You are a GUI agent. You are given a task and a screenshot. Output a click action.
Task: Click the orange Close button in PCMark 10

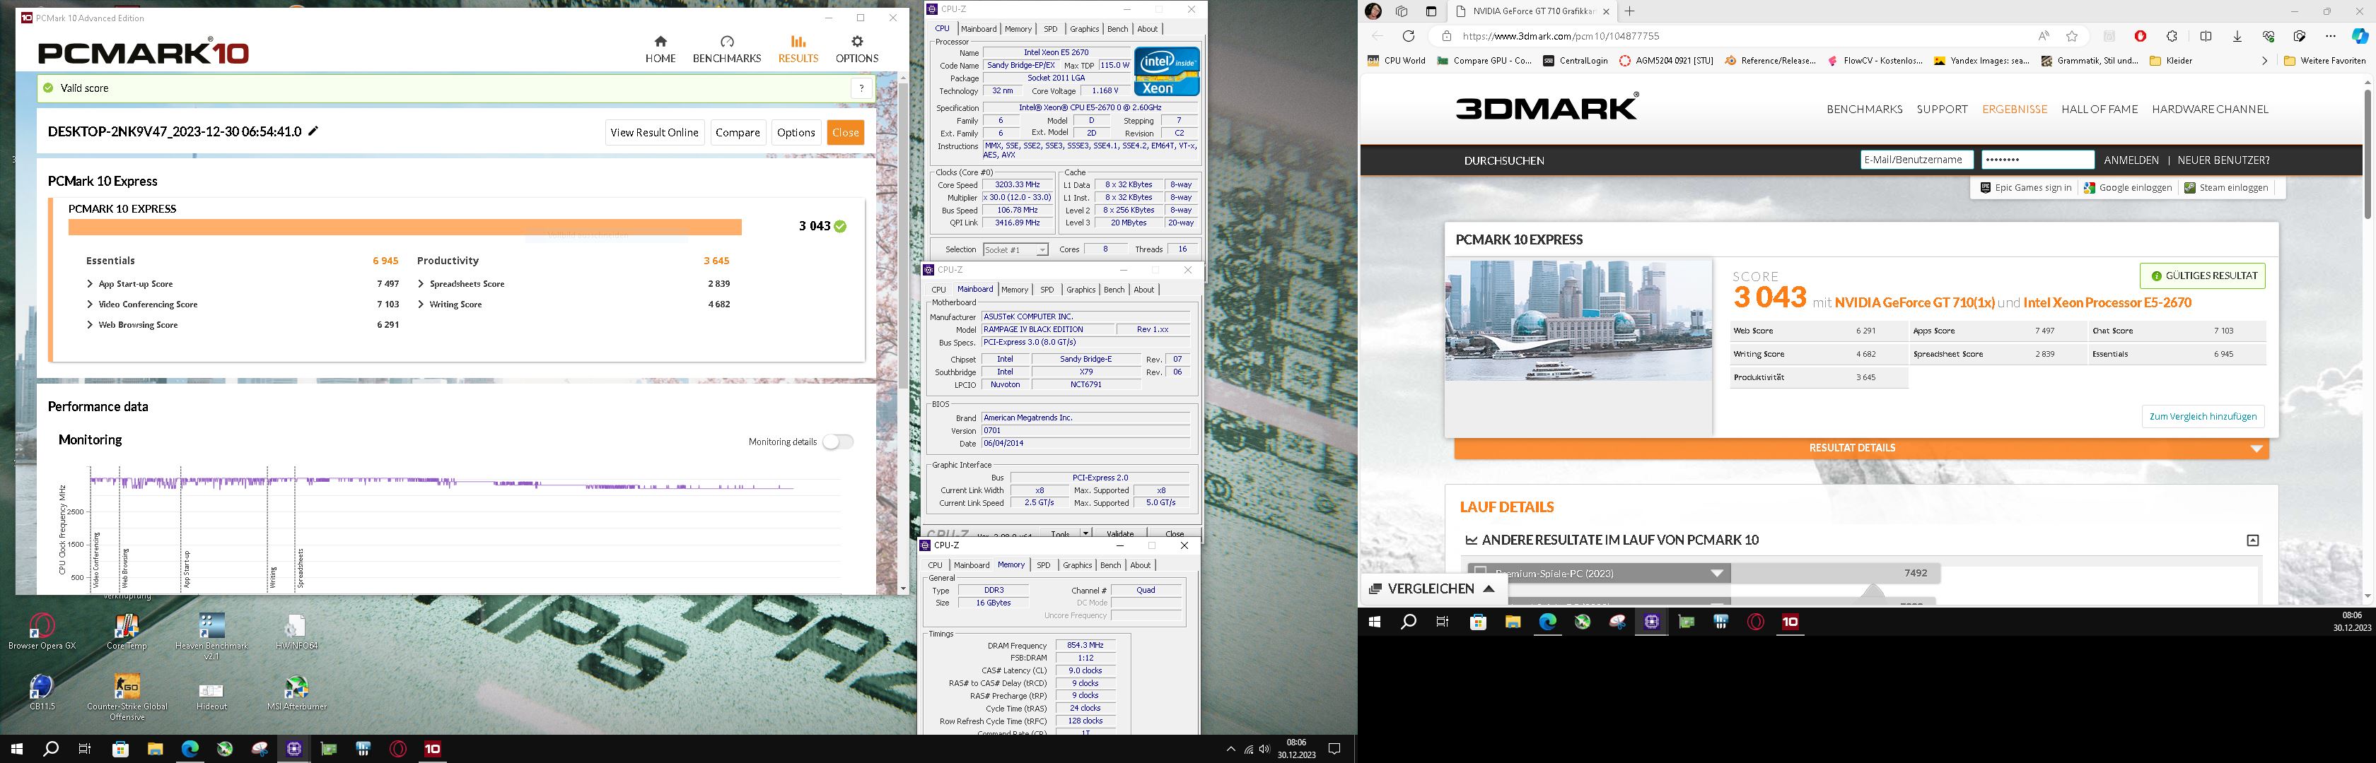[x=845, y=132]
